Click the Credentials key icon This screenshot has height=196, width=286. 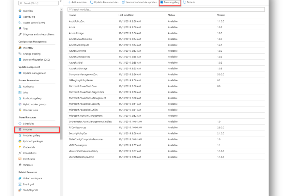click(x=20, y=147)
